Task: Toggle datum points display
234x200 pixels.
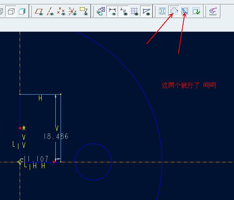Action: [61, 11]
